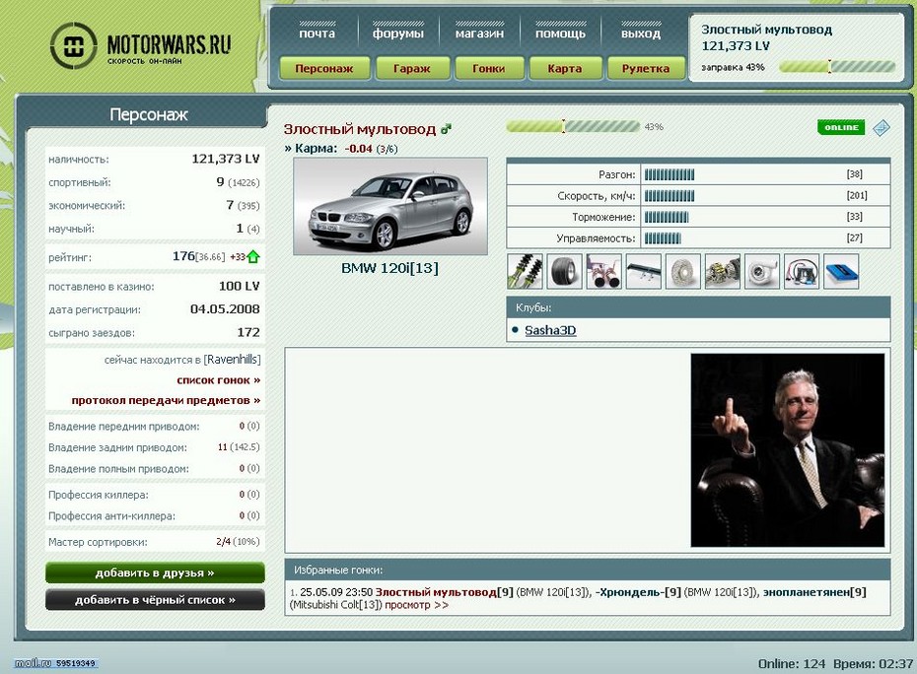Click the Управляемость stat bar
Screen dimensions: 917x674
pos(663,238)
